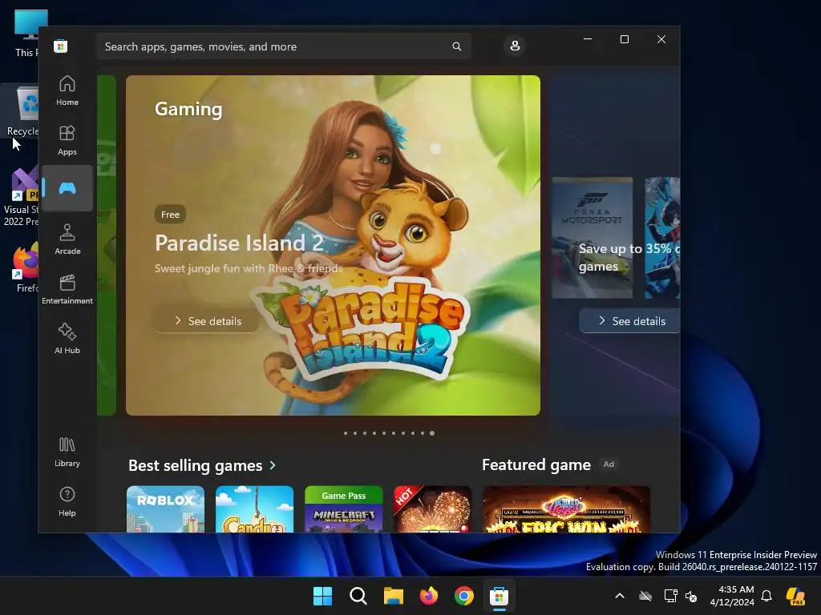Open the Best selling games heading link
The image size is (821, 615).
click(196, 465)
